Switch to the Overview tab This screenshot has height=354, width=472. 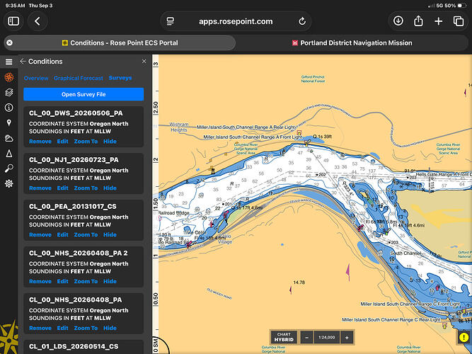pos(36,78)
